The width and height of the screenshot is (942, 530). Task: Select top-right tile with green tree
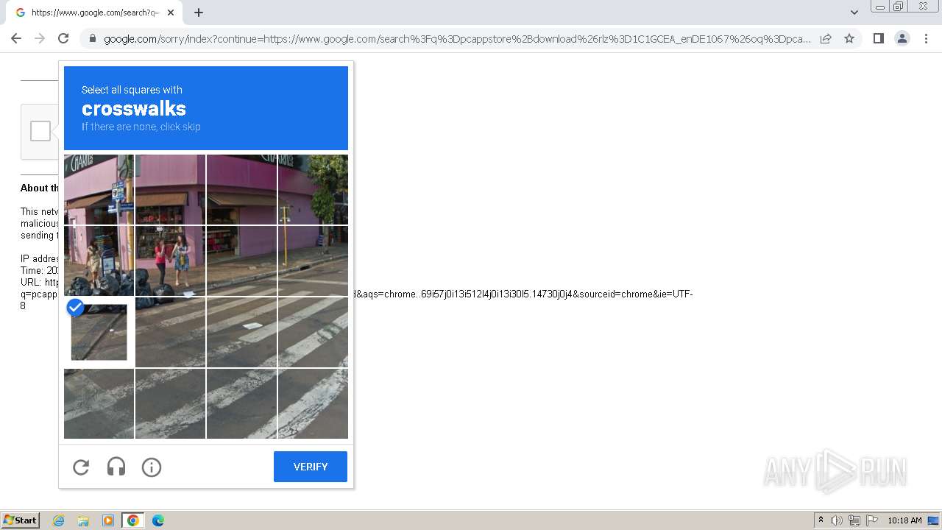pyautogui.click(x=313, y=189)
